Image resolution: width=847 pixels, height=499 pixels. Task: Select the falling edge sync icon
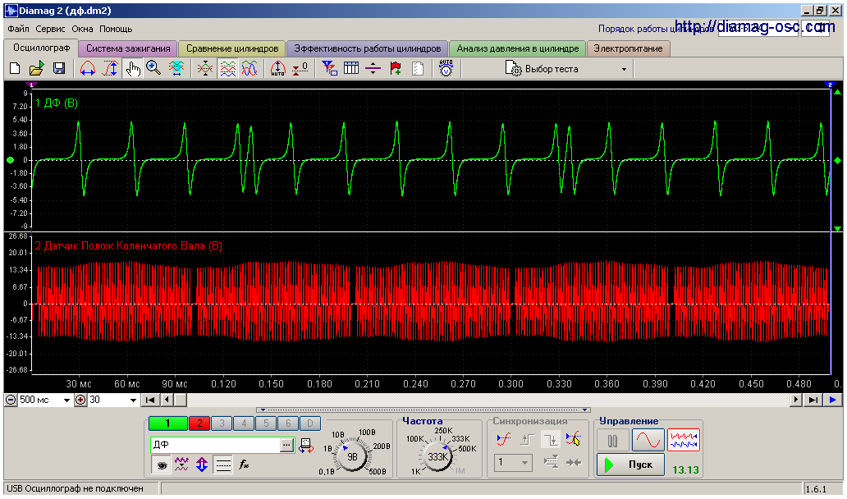click(x=551, y=440)
